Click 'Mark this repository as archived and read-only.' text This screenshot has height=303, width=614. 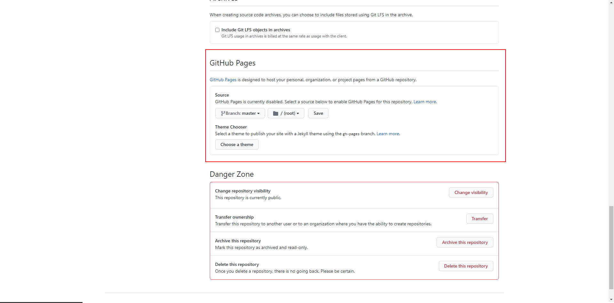point(261,247)
